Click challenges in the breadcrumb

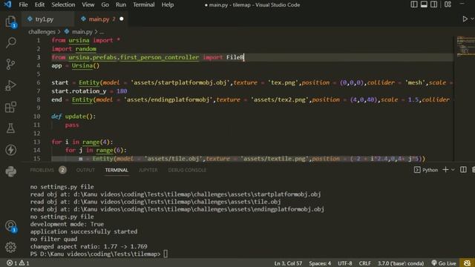click(42, 31)
